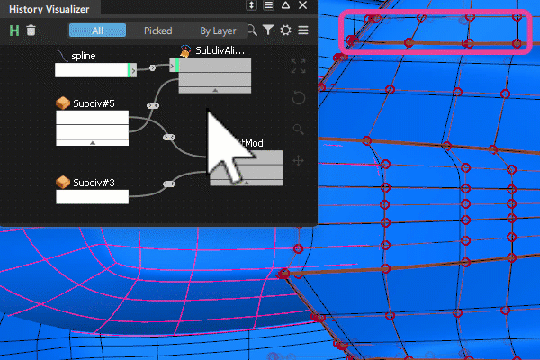Screen dimensions: 540x360
Task: Click the trash delete history icon
Action: coord(31,31)
